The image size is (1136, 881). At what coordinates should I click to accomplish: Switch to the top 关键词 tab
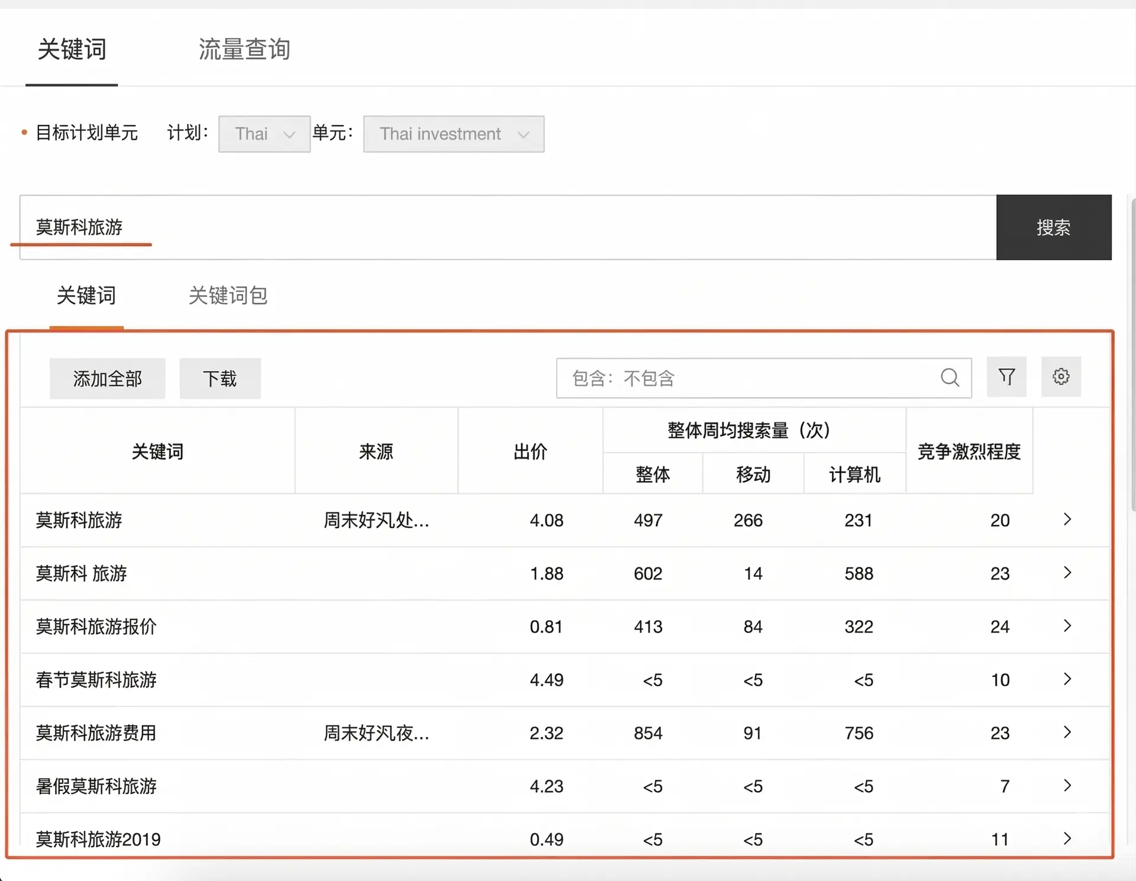coord(72,49)
